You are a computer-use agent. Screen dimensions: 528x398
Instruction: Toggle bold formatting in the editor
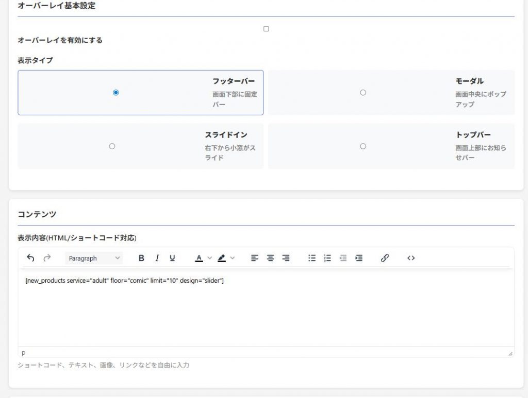point(141,258)
